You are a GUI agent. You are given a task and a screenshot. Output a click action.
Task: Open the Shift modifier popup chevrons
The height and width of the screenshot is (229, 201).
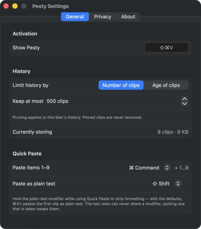coord(178,183)
